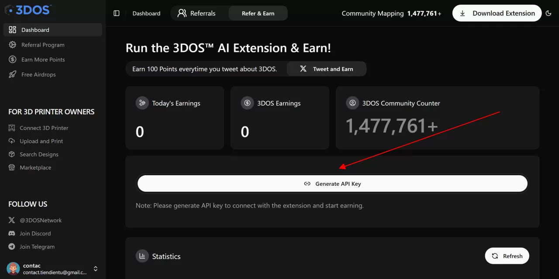The height and width of the screenshot is (279, 559).
Task: Click the Earn More Points dollar icon
Action: (x=13, y=59)
